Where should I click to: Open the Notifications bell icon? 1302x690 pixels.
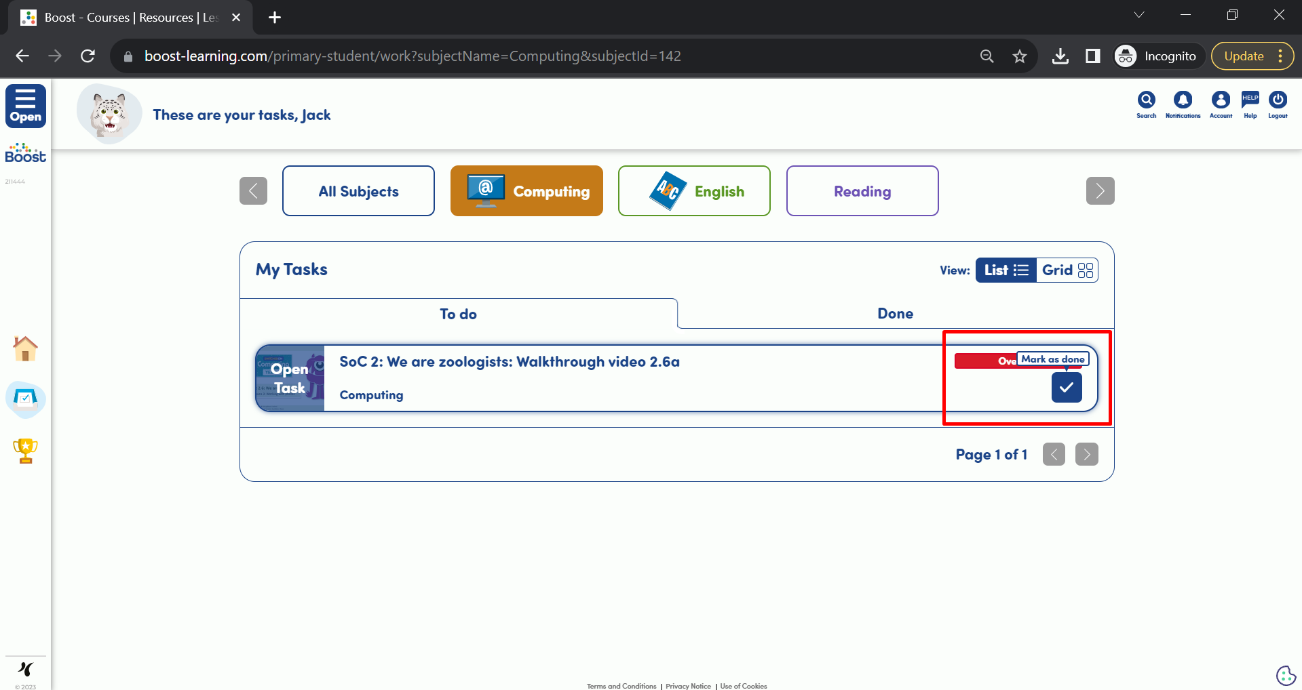[1183, 101]
